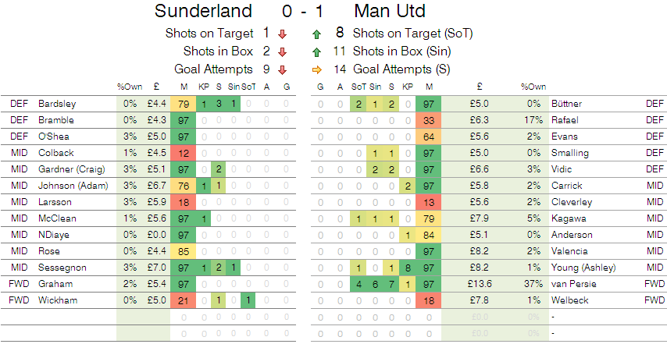Click red down arrow next to Goal Attempts 9
The image size is (667, 344).
coord(283,69)
